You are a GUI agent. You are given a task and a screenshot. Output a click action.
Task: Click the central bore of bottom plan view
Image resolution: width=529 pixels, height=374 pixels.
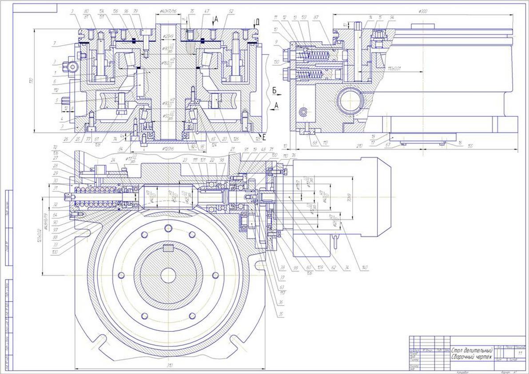pos(168,275)
